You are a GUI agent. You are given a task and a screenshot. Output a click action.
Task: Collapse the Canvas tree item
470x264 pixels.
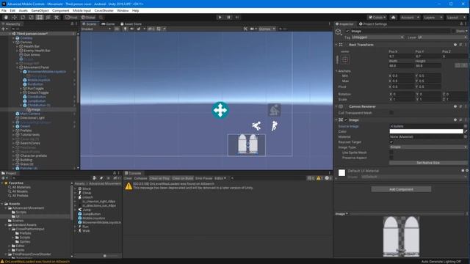(13, 43)
